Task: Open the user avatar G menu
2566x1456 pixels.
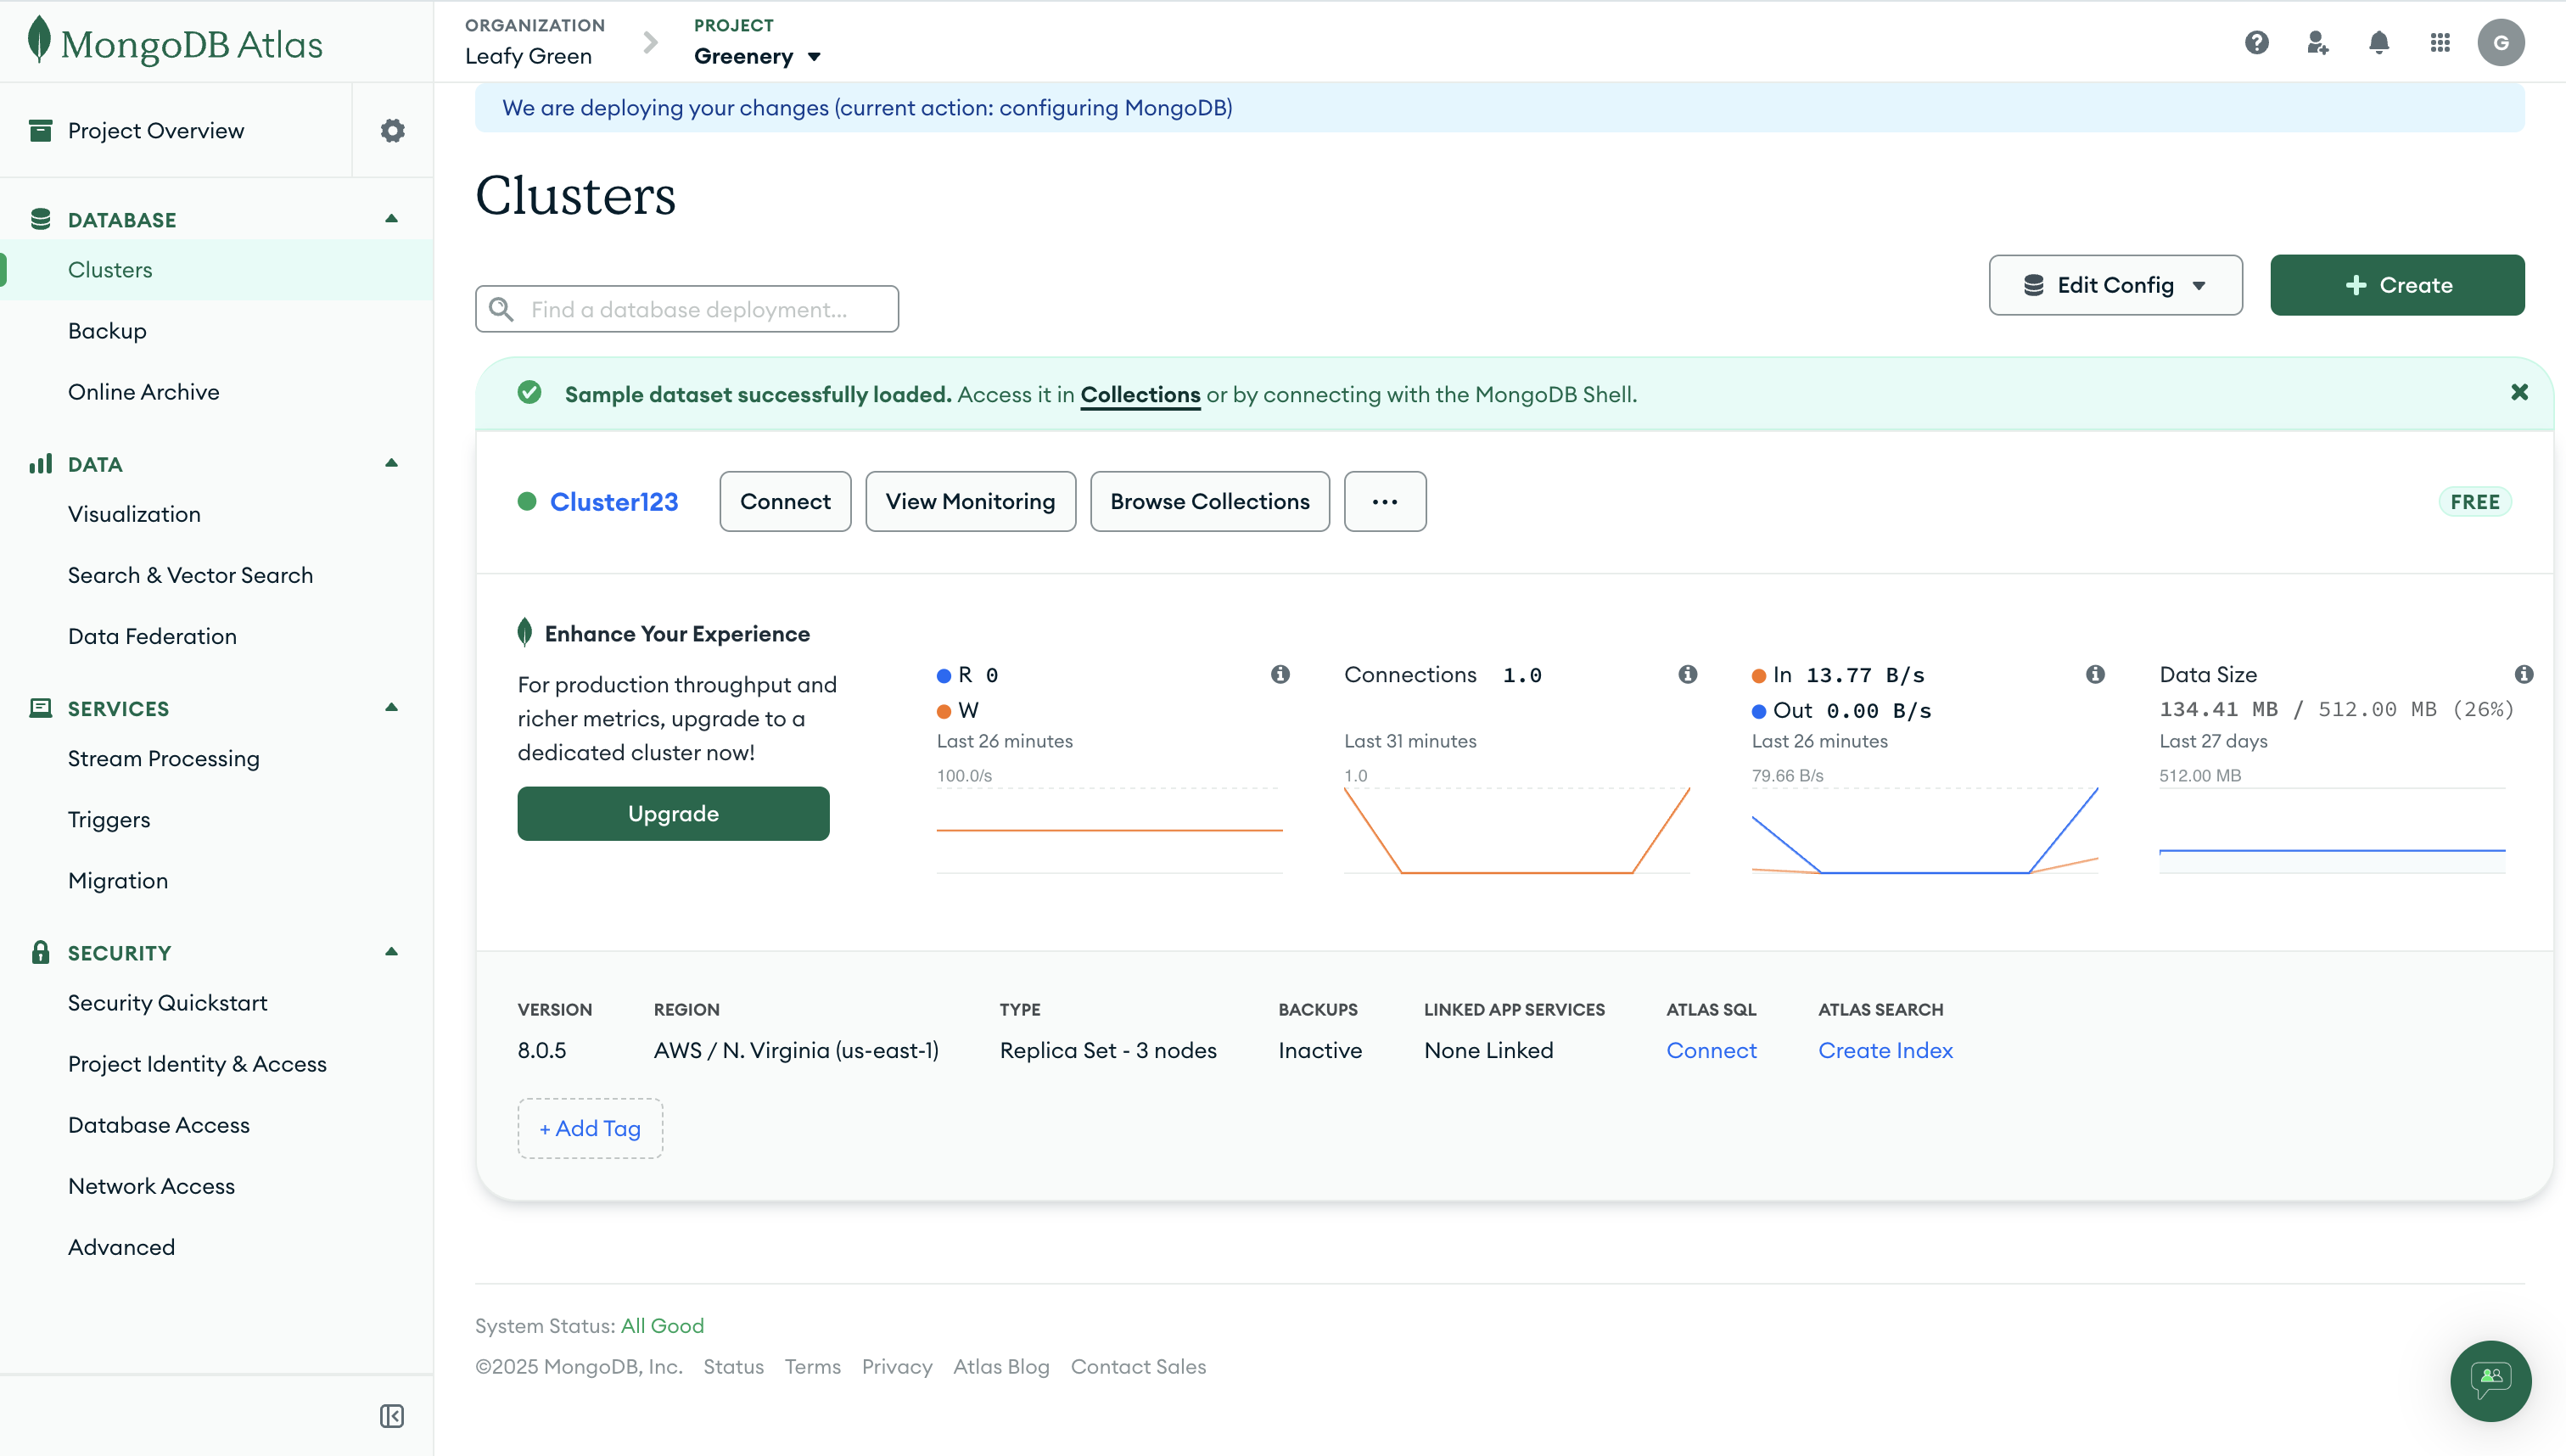Action: click(x=2501, y=42)
